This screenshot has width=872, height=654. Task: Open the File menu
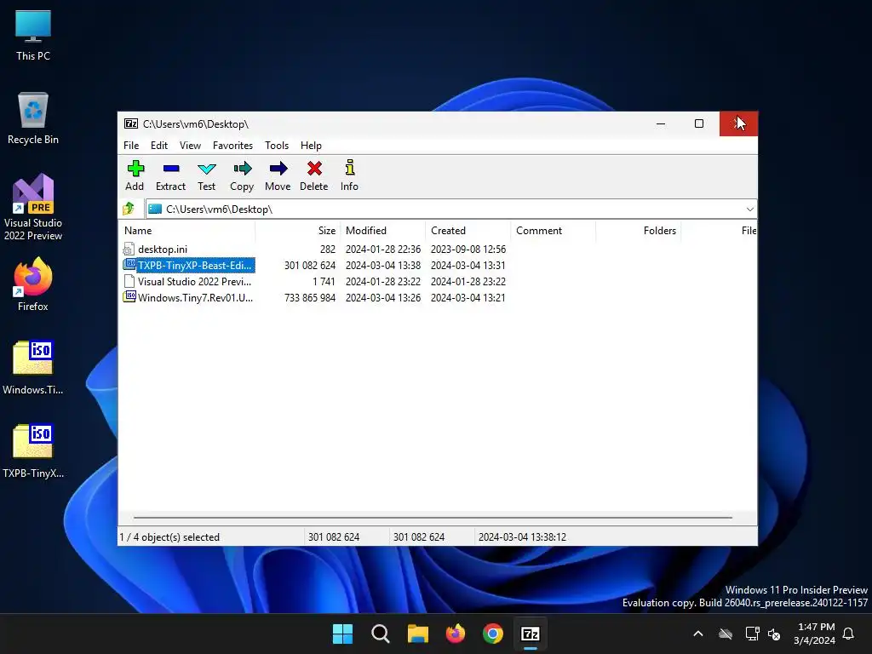(131, 145)
